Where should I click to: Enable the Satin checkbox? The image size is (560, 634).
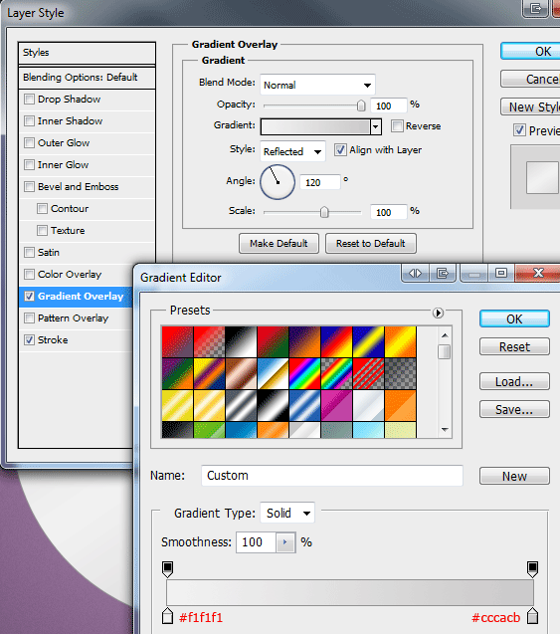tap(29, 253)
